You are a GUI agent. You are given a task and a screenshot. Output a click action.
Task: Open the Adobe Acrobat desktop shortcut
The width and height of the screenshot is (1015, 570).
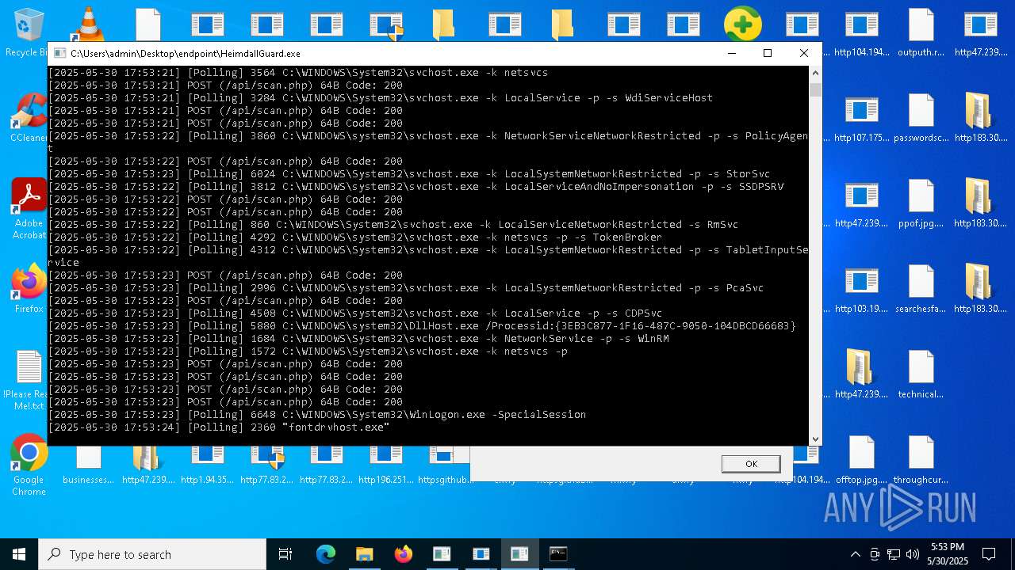pos(29,207)
